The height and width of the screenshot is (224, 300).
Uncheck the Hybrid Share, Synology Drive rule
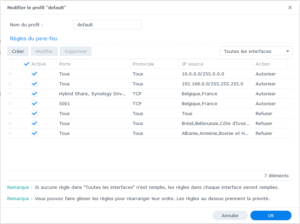coord(35,94)
